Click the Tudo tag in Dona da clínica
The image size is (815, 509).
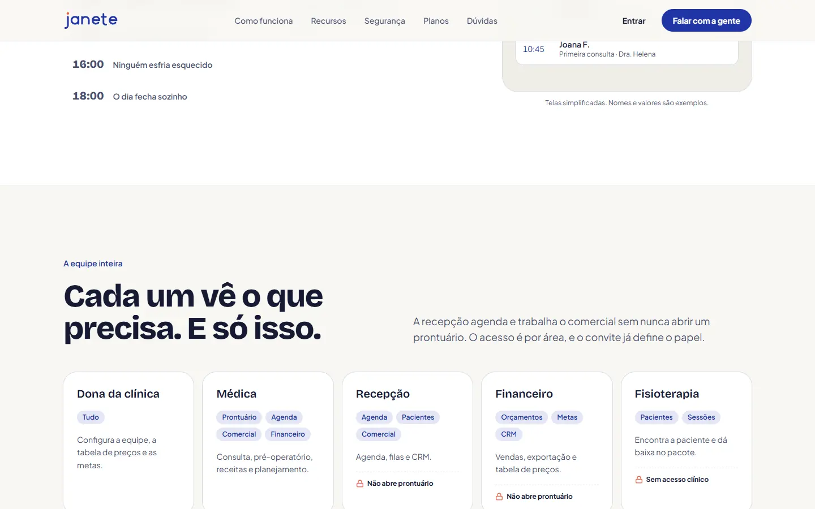91,417
